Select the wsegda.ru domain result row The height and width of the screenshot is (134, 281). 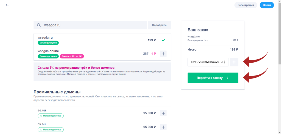pos(102,40)
